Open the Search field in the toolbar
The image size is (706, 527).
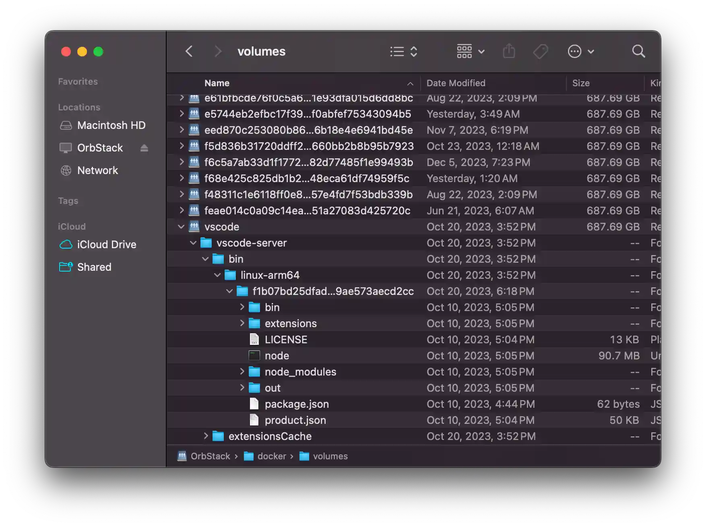click(638, 51)
